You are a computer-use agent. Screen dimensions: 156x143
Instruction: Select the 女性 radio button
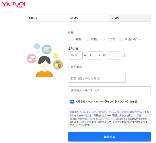(87, 39)
